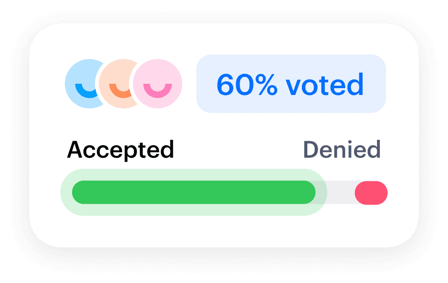The image size is (448, 283).
Task: Click the word "voted" in the badge
Action: (x=325, y=84)
